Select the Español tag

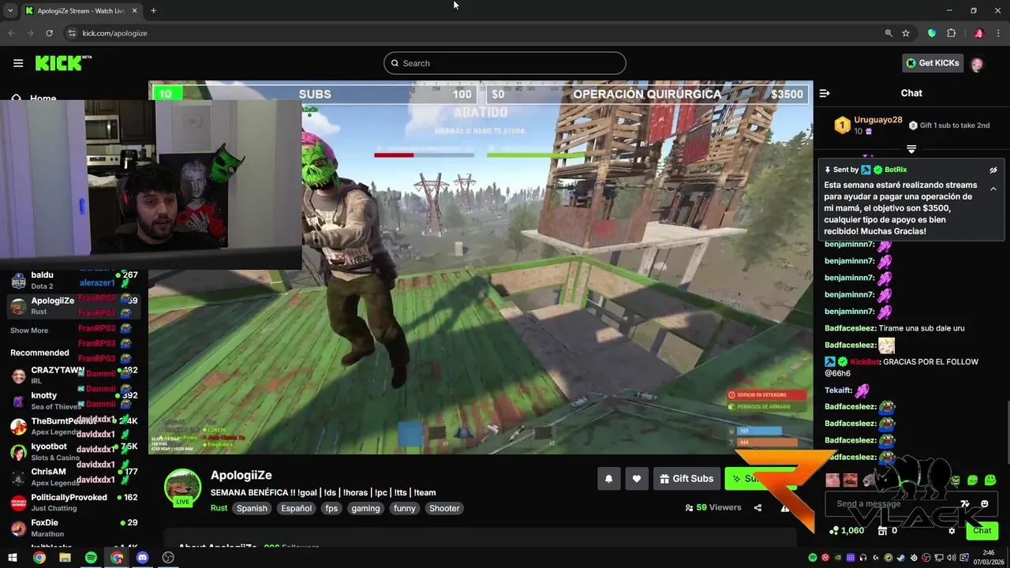pos(297,508)
